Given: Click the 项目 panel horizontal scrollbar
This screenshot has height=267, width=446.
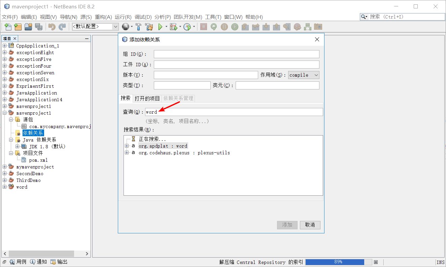Looking at the screenshot, I should [x=41, y=254].
